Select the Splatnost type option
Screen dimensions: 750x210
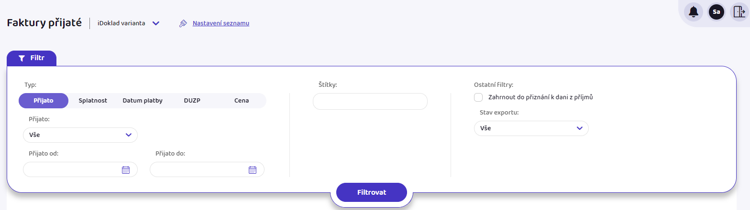tap(93, 101)
